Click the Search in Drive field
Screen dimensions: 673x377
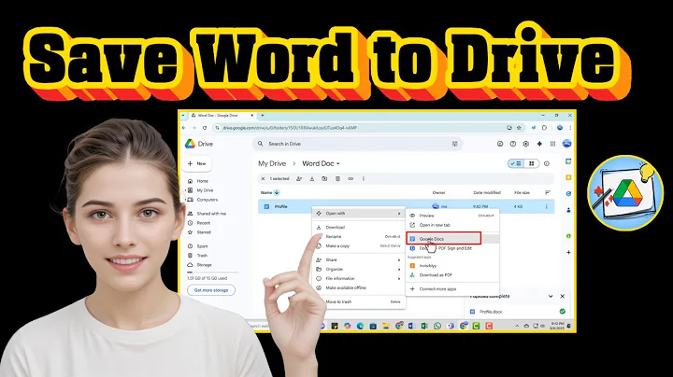click(357, 144)
